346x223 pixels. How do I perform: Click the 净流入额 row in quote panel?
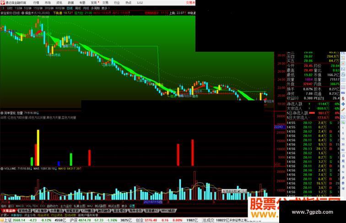click(x=313, y=104)
